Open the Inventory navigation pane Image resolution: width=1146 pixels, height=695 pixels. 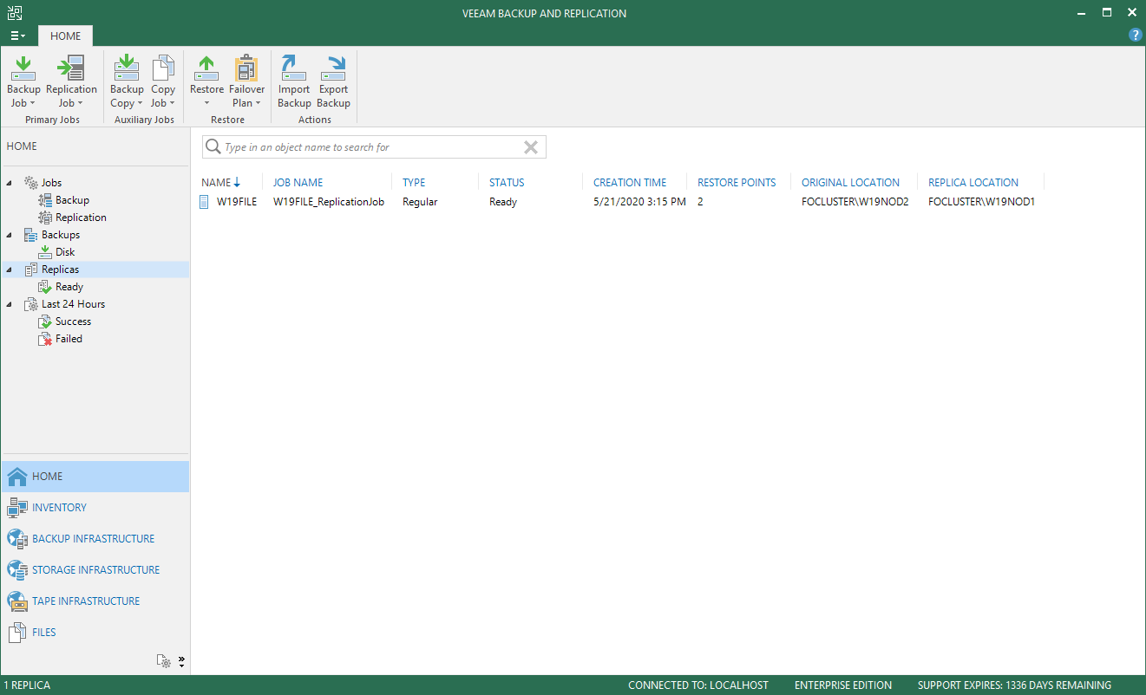(x=59, y=508)
